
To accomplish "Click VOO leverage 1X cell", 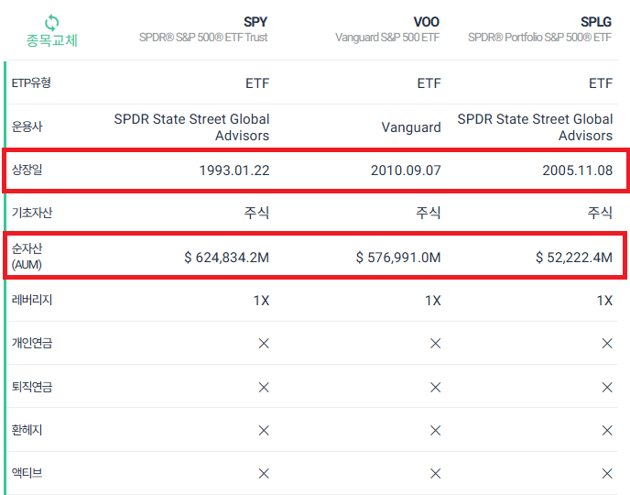I will [433, 301].
